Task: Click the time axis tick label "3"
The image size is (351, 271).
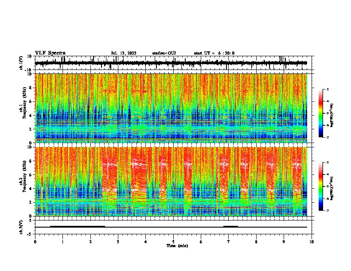Action: pos(118,242)
